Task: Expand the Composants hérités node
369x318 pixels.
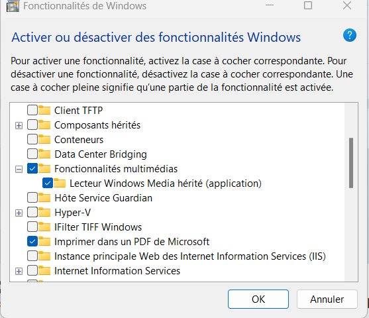Action: coord(19,125)
